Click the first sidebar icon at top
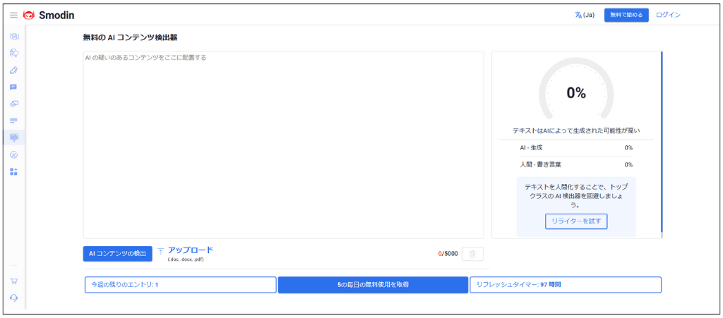This screenshot has height=318, width=723. [x=13, y=36]
